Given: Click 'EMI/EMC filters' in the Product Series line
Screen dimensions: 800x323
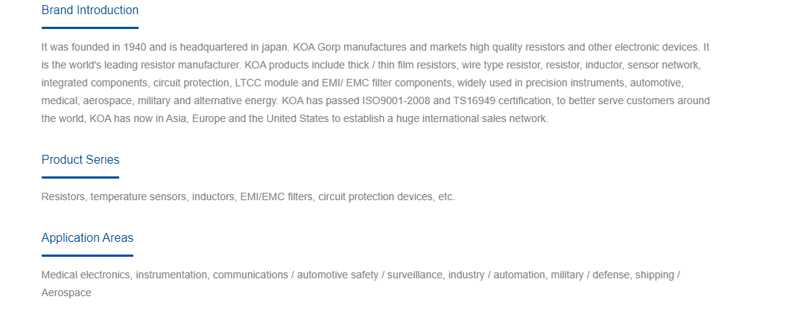Looking at the screenshot, I should click(276, 196).
